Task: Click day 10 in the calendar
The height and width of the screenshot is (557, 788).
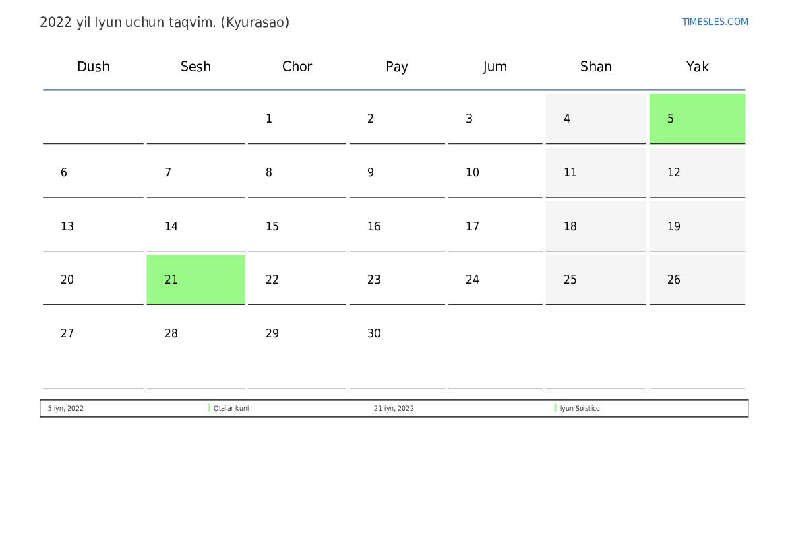Action: (495, 173)
